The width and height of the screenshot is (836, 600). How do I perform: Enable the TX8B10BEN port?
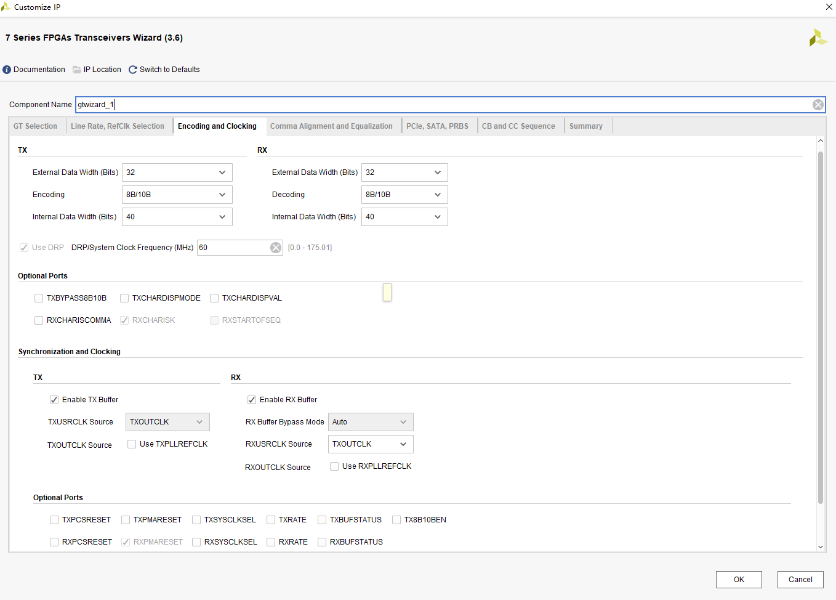tap(396, 520)
